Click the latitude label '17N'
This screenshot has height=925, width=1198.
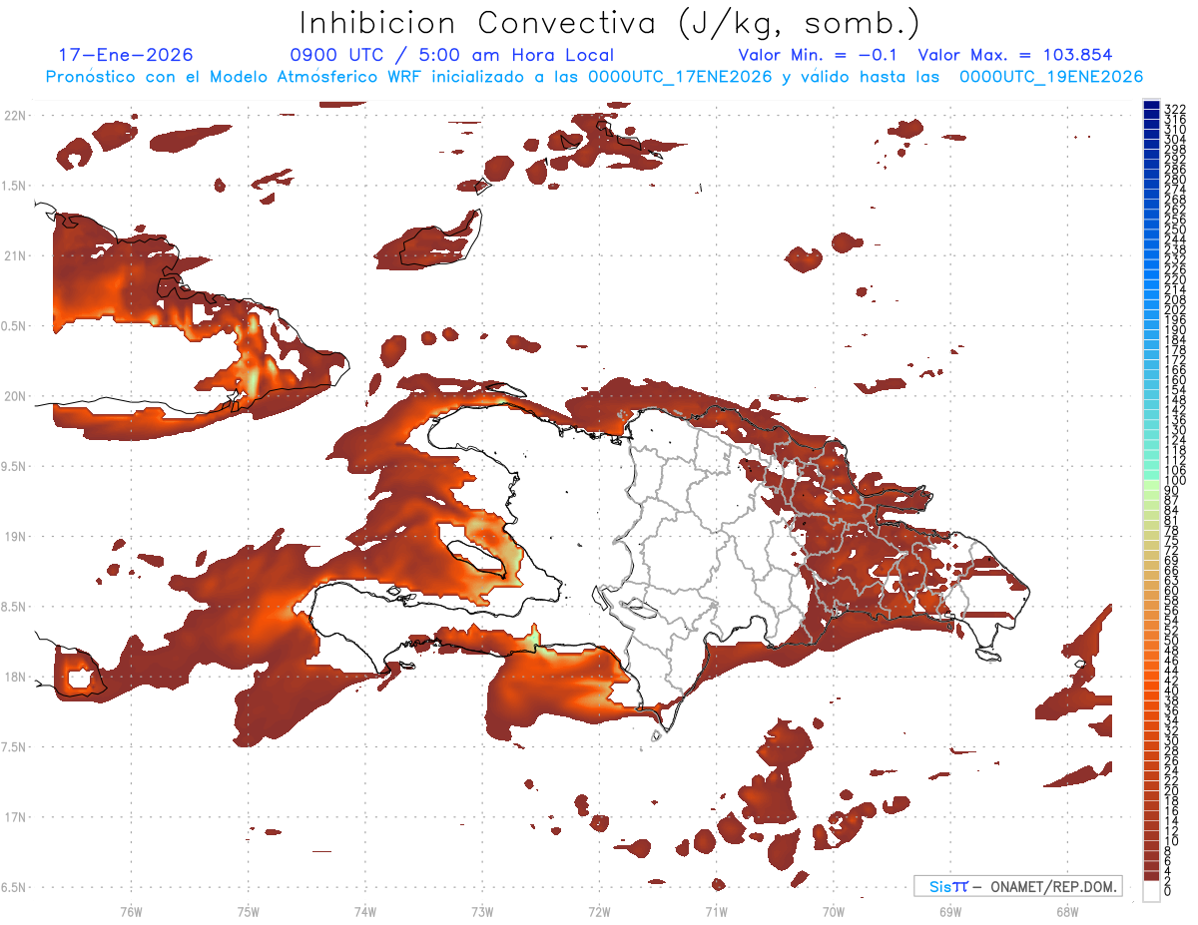point(14,816)
